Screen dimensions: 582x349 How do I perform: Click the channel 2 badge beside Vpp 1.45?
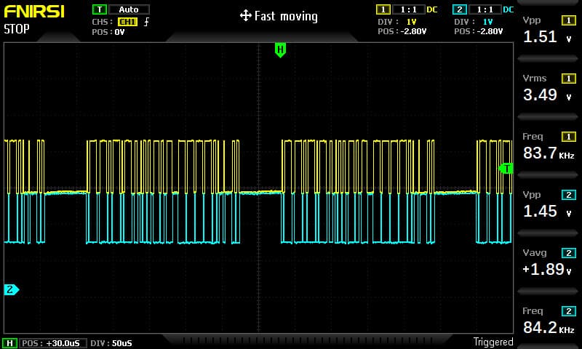pyautogui.click(x=569, y=195)
